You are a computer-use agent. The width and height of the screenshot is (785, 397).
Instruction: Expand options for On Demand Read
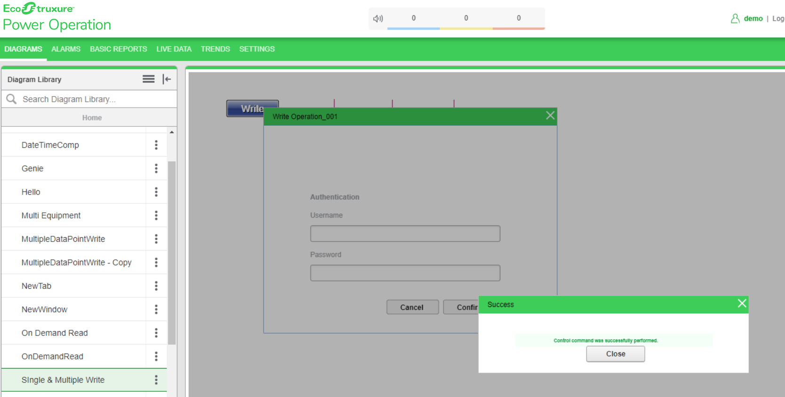[156, 333]
